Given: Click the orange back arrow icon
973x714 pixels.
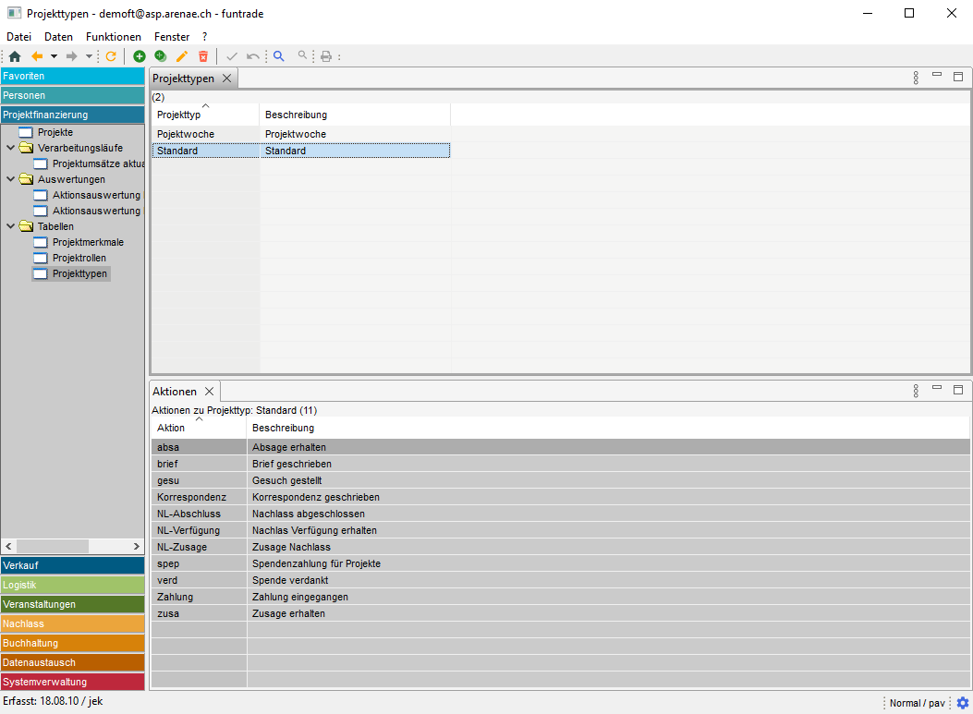Looking at the screenshot, I should pos(37,56).
